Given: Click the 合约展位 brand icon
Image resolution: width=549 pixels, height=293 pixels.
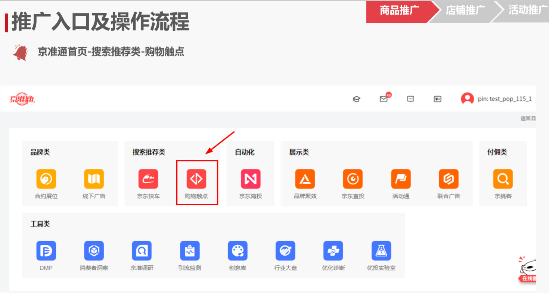Looking at the screenshot, I should pyautogui.click(x=46, y=179).
